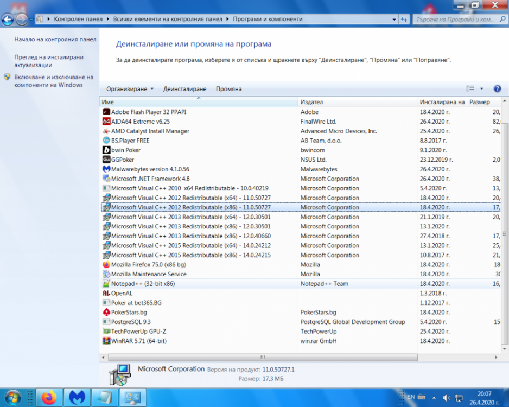Screen dimensions: 509x407
Task: Click Всички елементи на контролния панел breadcrumb
Action: [x=168, y=19]
